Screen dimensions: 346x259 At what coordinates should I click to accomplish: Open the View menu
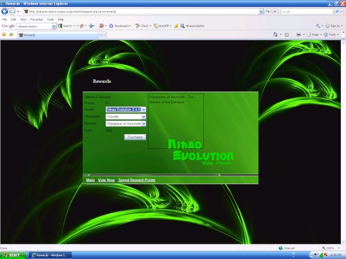23,19
